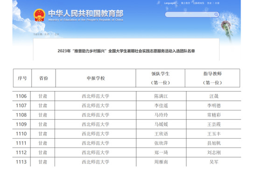Click the 中华人民共和国教育部 site title
The height and width of the screenshot is (171, 258).
point(85,14)
